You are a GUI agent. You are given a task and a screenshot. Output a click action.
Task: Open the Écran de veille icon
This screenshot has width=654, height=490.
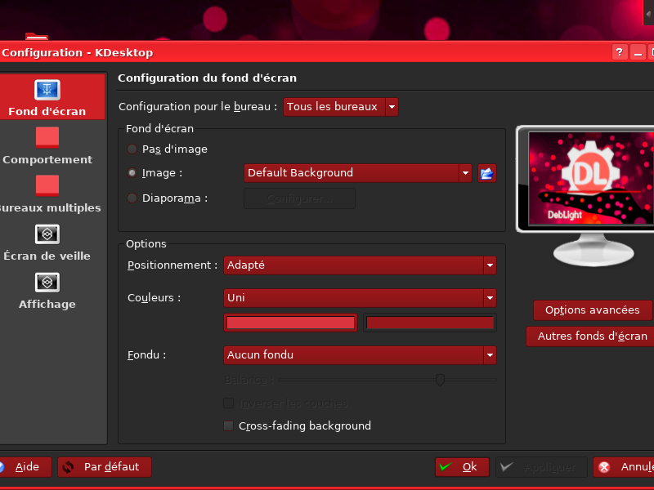point(47,234)
